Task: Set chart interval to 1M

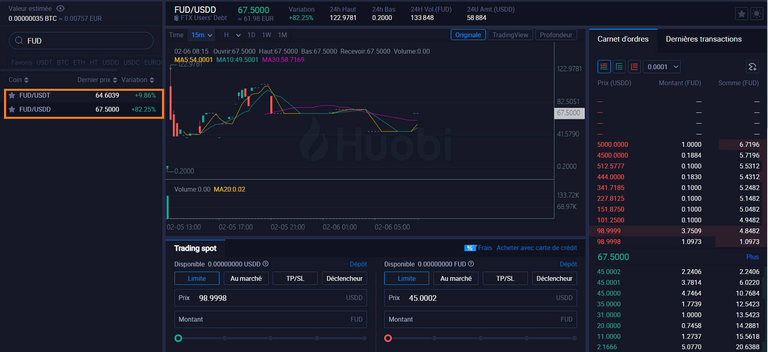Action: point(282,35)
